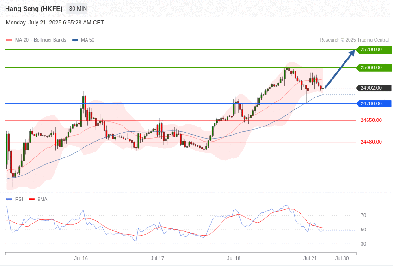393x266 pixels.
Task: Click the date and time stamp text
Action: coord(55,23)
